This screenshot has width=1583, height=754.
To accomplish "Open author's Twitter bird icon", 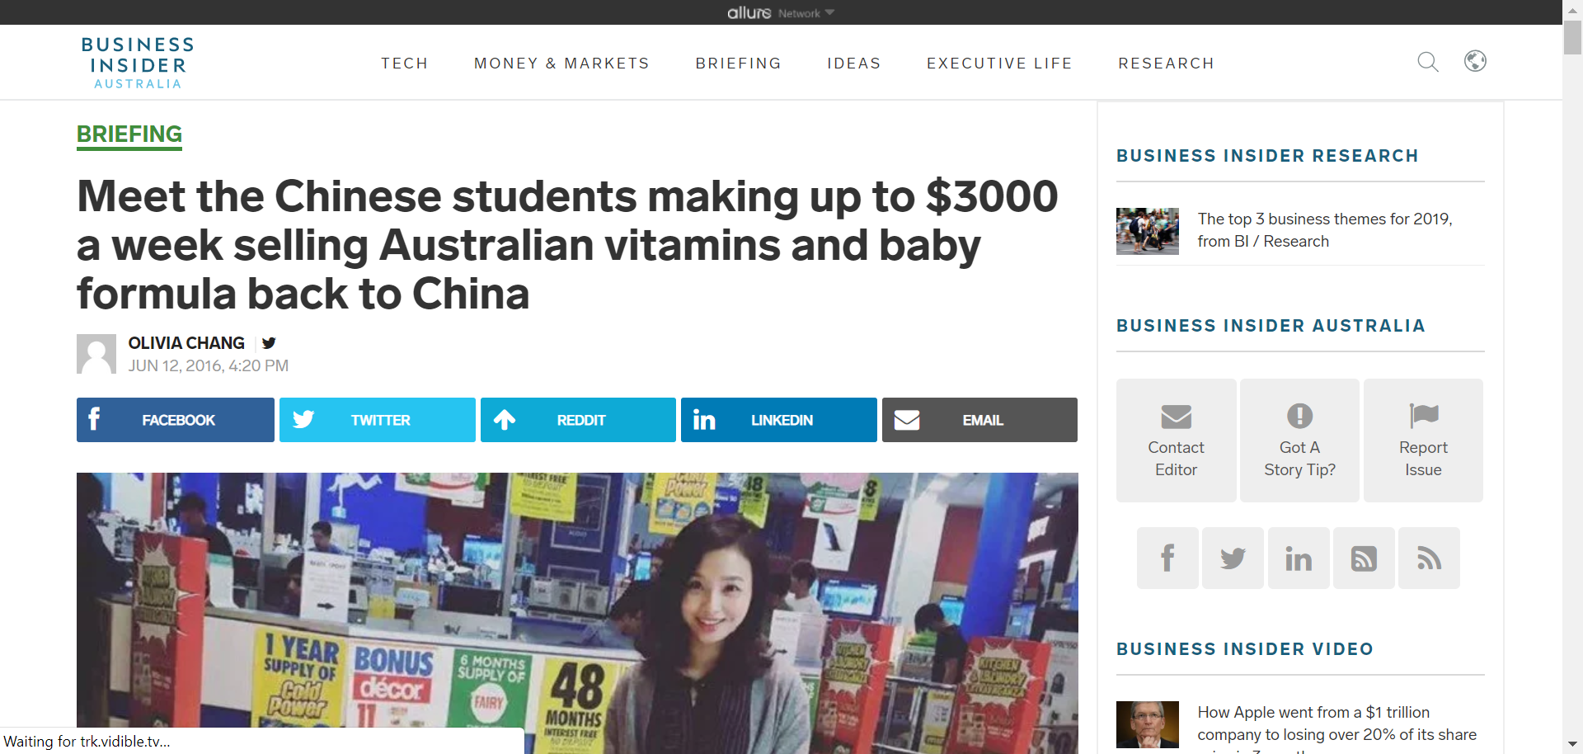I will [269, 343].
